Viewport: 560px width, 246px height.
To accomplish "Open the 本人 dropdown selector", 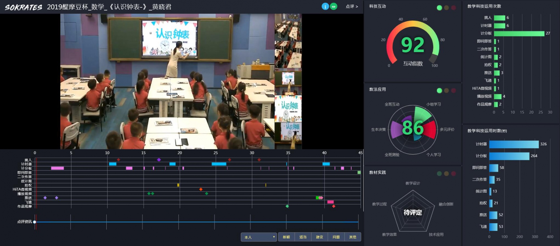I will point(259,237).
